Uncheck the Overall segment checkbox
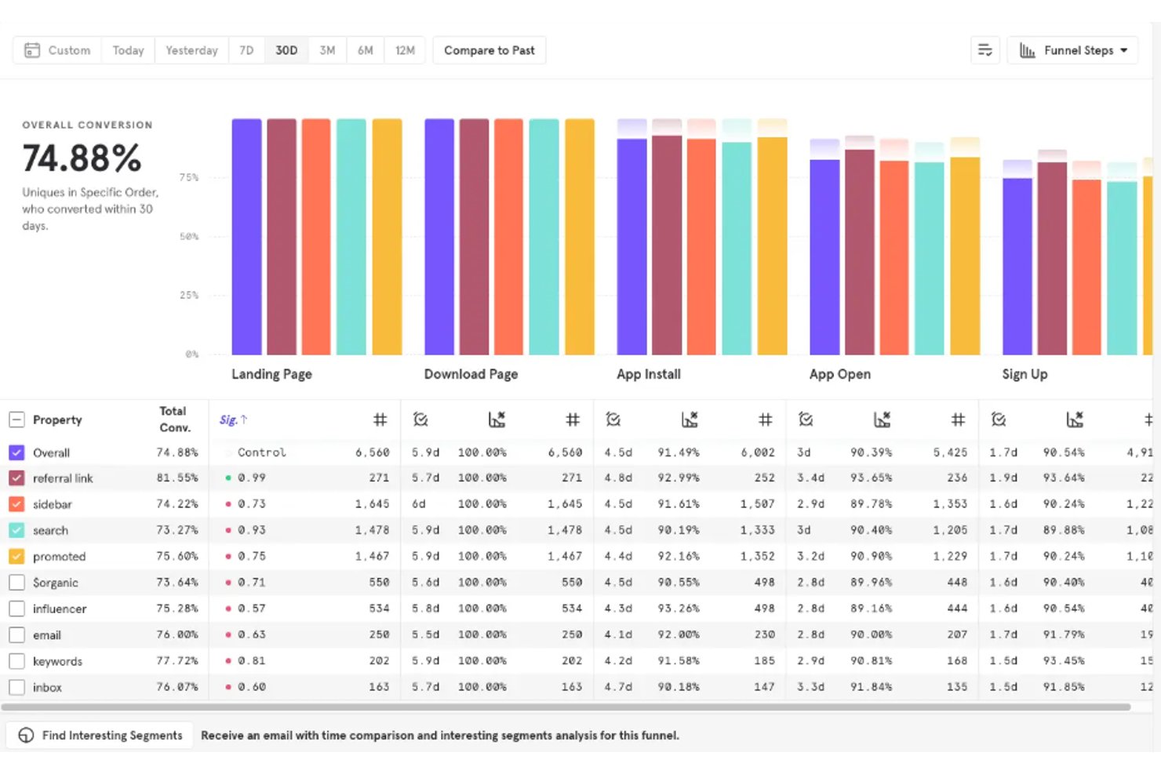 point(16,452)
